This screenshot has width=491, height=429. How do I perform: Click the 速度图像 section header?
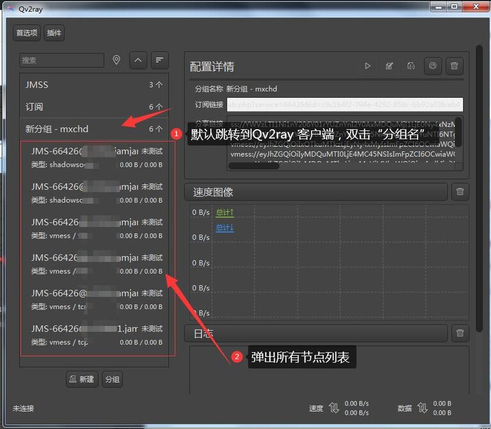[x=316, y=192]
